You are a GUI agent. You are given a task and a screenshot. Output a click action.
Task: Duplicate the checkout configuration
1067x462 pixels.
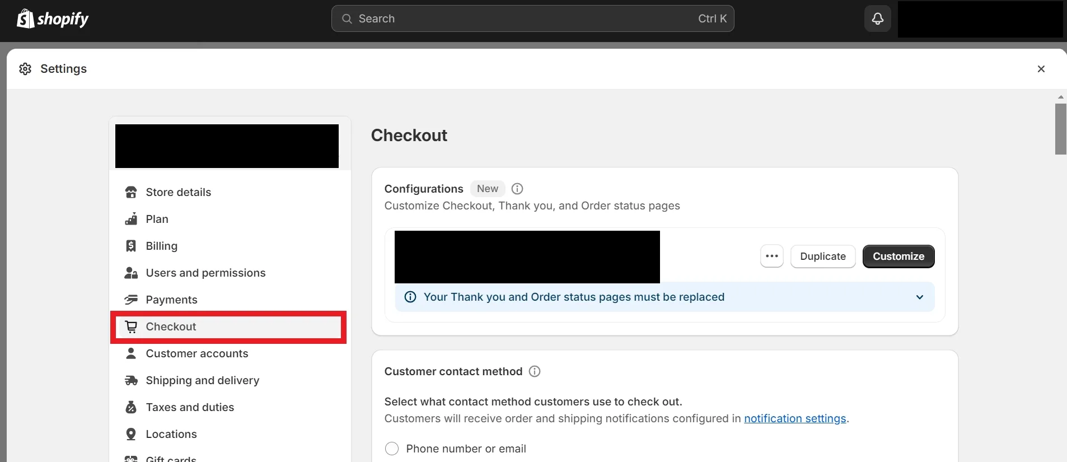coord(823,256)
